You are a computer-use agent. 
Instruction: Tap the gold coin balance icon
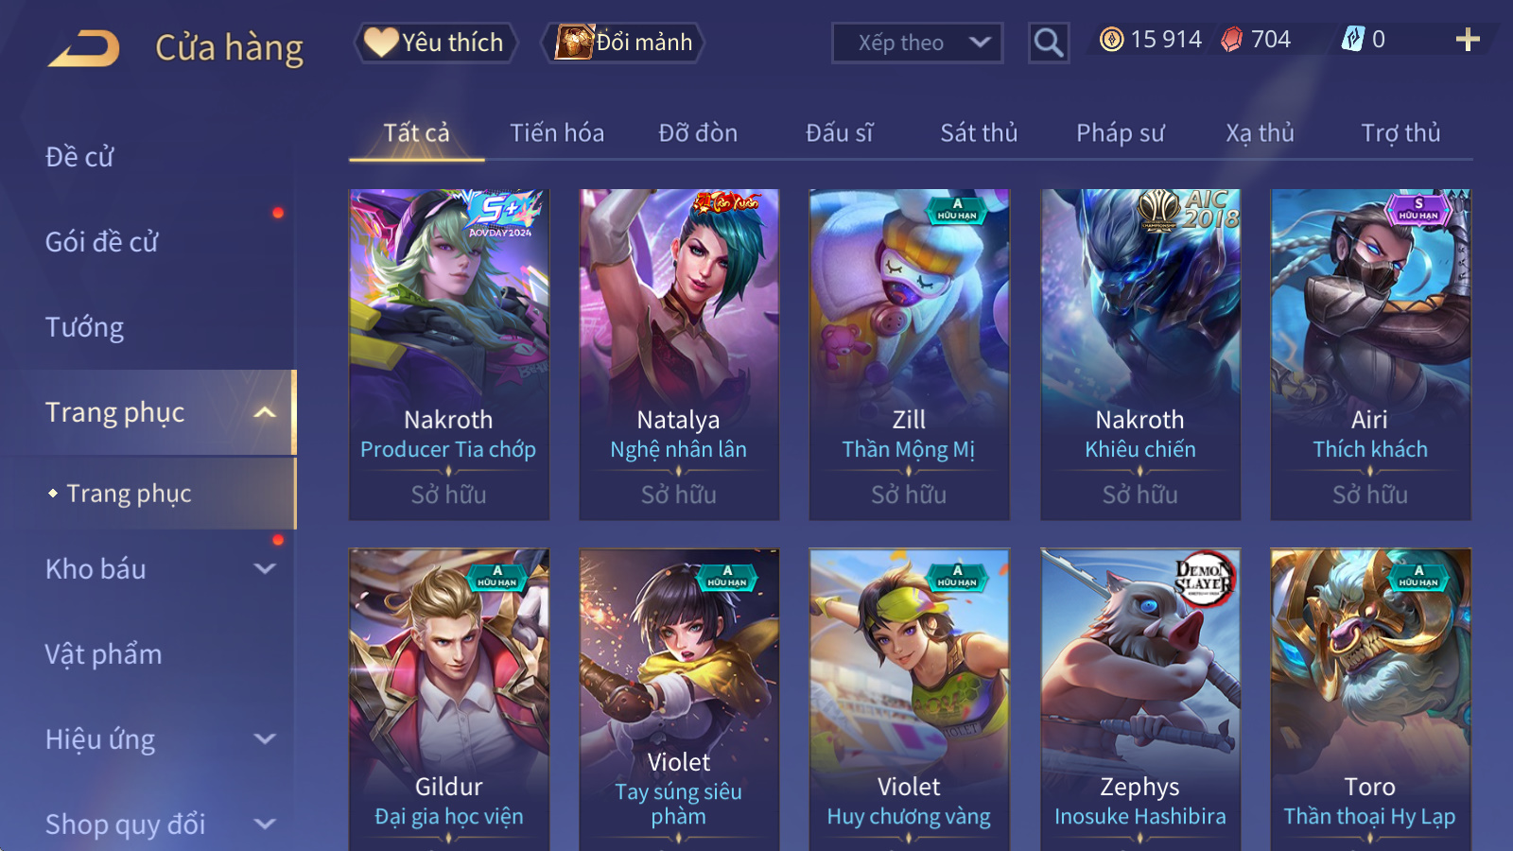pos(1112,40)
